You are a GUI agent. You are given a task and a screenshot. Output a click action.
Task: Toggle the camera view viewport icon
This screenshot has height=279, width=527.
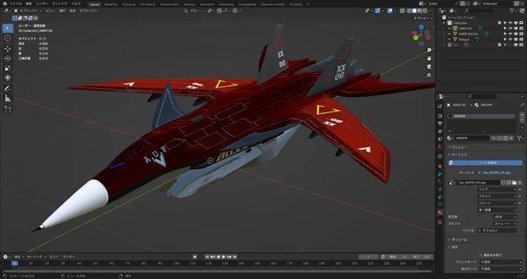(429, 67)
